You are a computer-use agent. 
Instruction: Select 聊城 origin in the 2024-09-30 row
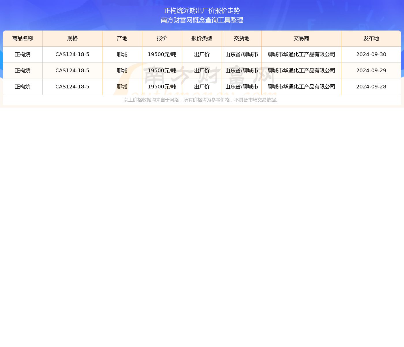[x=122, y=55]
